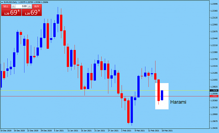Click the 10 Dec 2020 date label
Image resolution: width=219 pixels, height=133 pixels.
click(6, 131)
